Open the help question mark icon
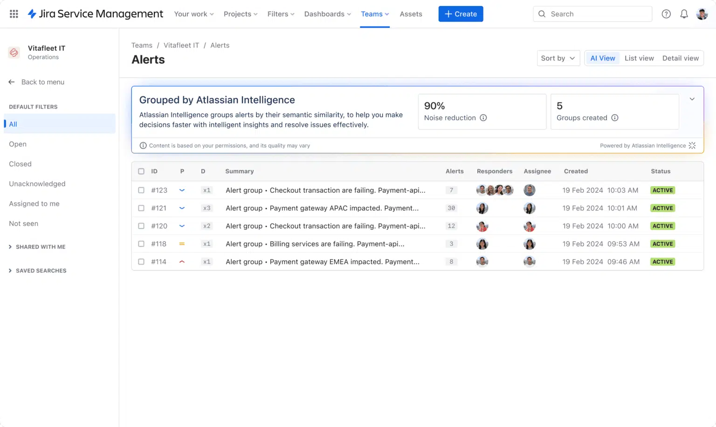716x427 pixels. tap(666, 14)
